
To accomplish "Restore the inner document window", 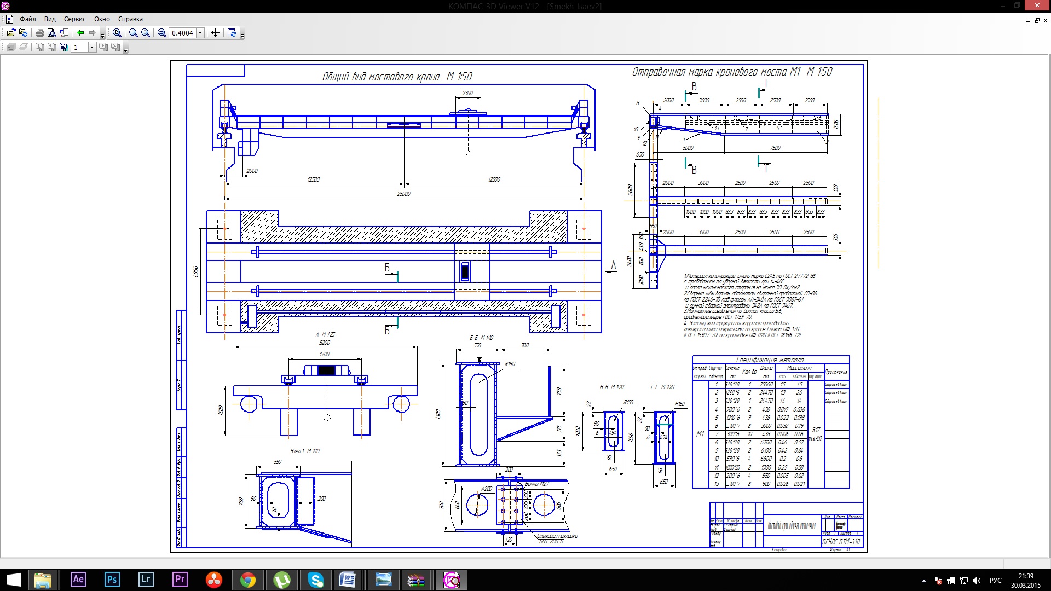I will [x=1037, y=21].
